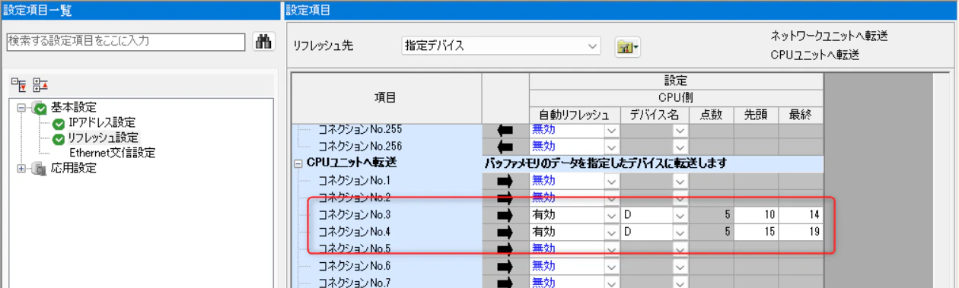Open the dropdown arrow of device assignment button
The image size is (959, 288).
click(636, 47)
